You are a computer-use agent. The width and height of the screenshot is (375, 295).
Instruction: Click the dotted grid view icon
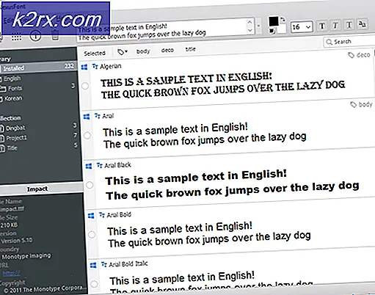pyautogui.click(x=16, y=37)
